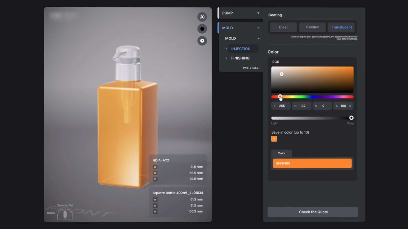This screenshot has width=408, height=229.
Task: Click the hue slider handle
Action: pyautogui.click(x=280, y=96)
